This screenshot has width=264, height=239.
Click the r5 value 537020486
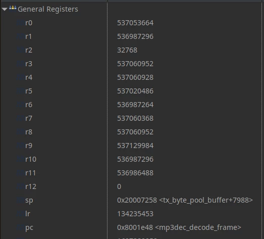click(x=135, y=91)
